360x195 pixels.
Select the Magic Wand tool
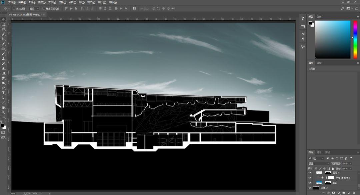3,34
